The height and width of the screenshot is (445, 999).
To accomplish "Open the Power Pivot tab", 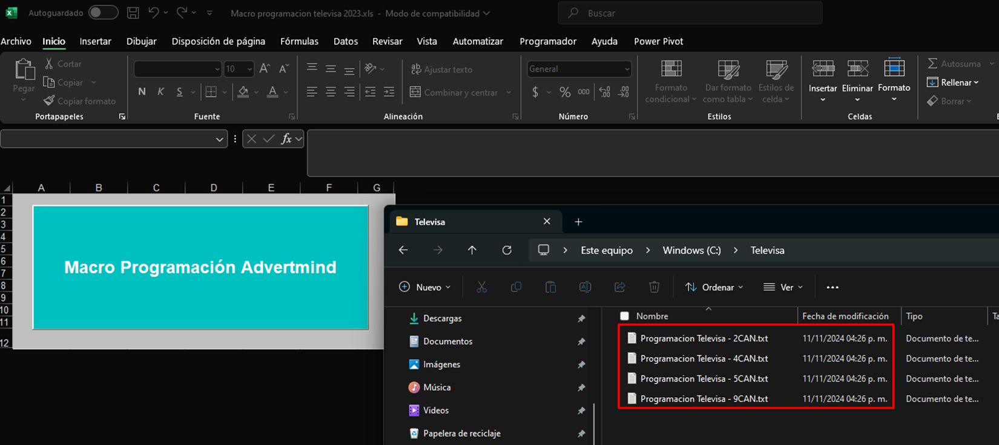I will [658, 41].
